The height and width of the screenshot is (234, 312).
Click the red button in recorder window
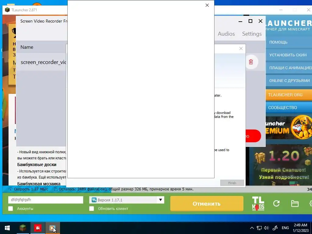point(253,136)
